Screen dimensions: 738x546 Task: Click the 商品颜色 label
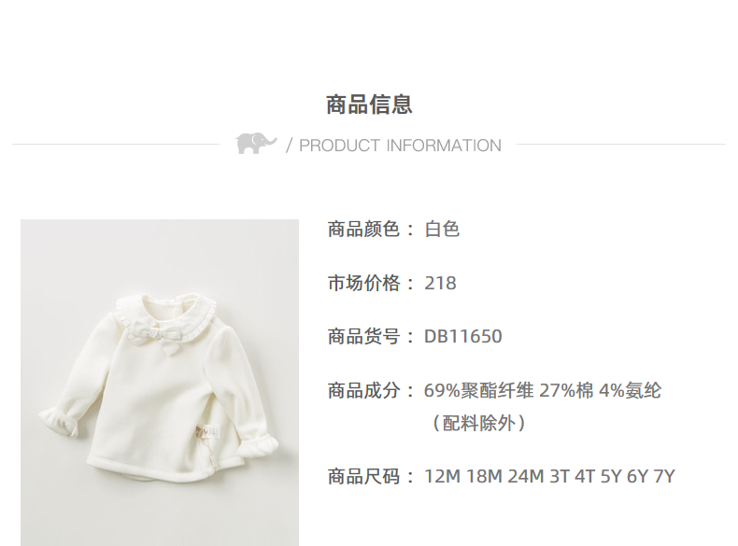pos(363,230)
